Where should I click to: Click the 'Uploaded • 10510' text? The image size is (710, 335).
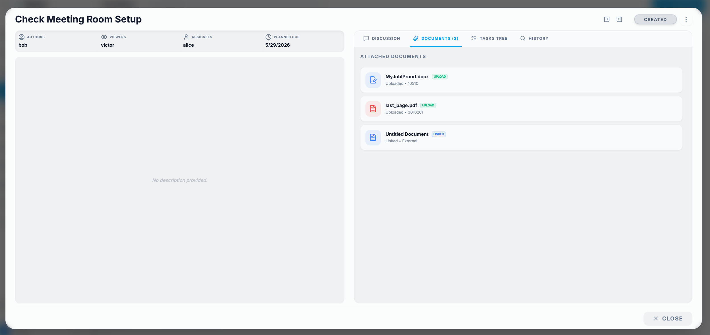402,84
